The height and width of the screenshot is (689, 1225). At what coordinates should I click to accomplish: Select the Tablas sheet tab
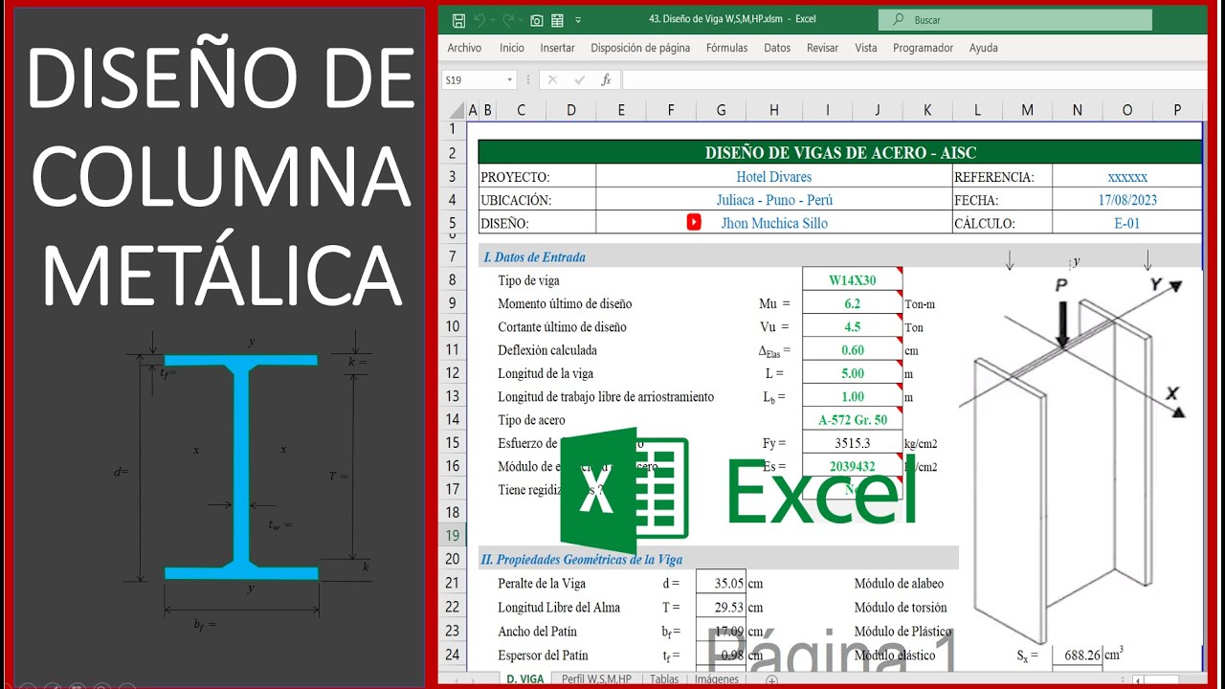(664, 679)
